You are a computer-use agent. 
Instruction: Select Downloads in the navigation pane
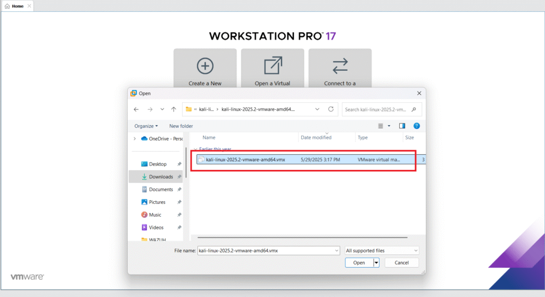pos(157,177)
